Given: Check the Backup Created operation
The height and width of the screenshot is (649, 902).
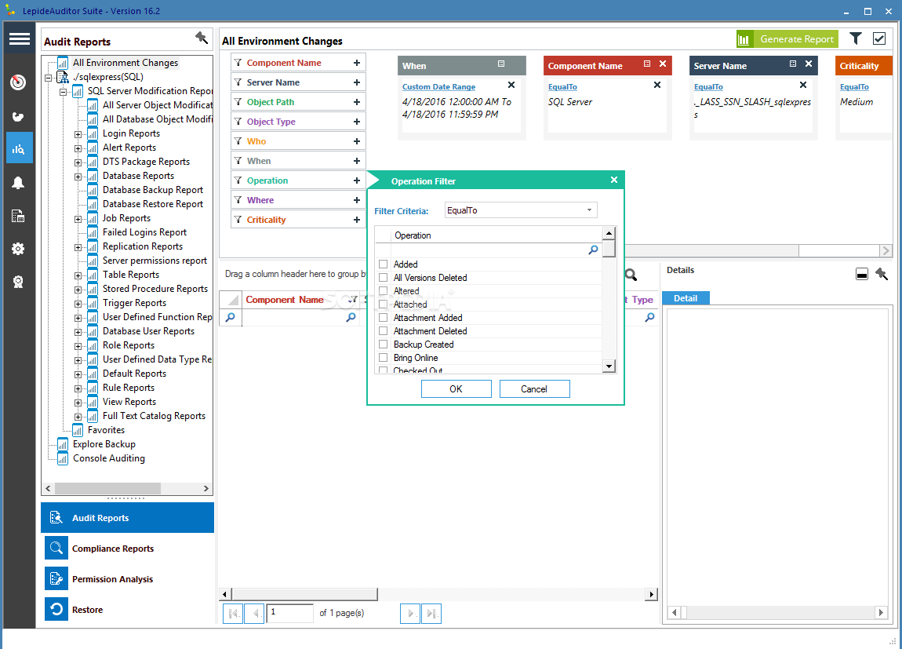Looking at the screenshot, I should (x=383, y=344).
